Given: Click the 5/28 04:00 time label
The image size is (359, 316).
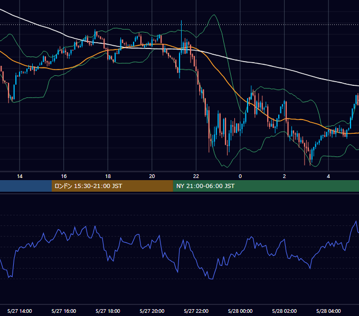Looking at the screenshot, I should tap(328, 311).
